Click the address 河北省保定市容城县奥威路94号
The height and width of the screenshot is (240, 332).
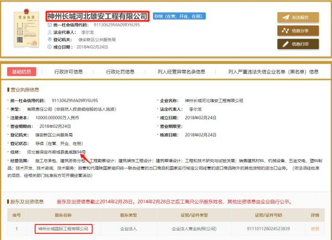56,152
